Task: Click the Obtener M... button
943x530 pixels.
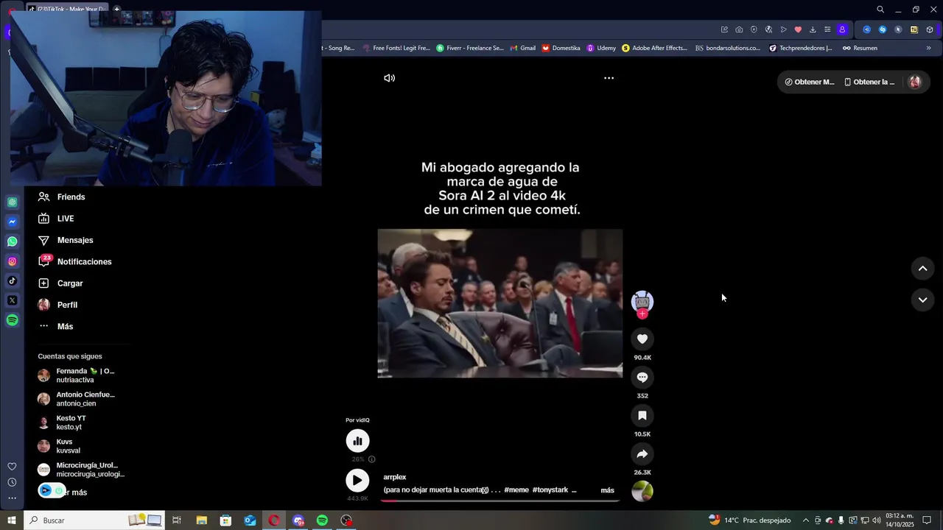Action: (810, 82)
